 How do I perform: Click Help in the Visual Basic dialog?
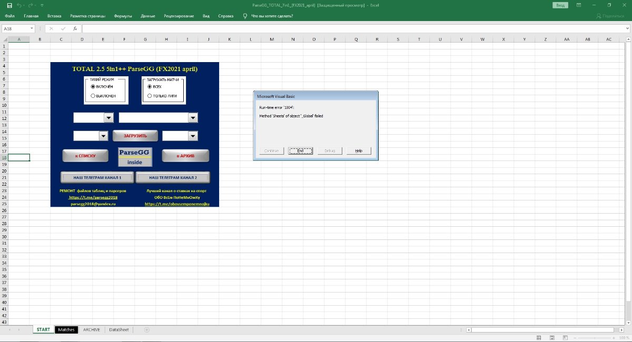(x=359, y=150)
